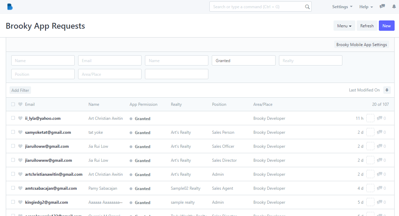
Task: Click the Realty filter field
Action: pyautogui.click(x=310, y=61)
